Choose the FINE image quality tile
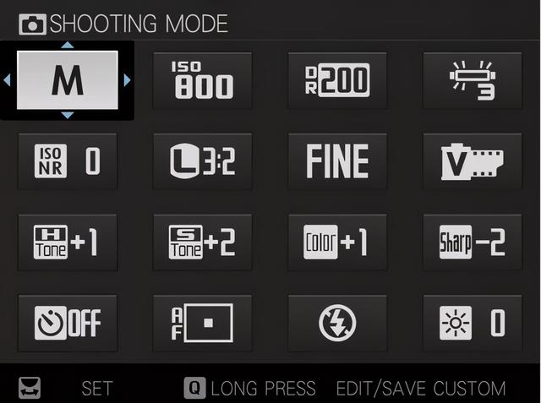Viewport: 541px width, 403px height. [x=337, y=161]
